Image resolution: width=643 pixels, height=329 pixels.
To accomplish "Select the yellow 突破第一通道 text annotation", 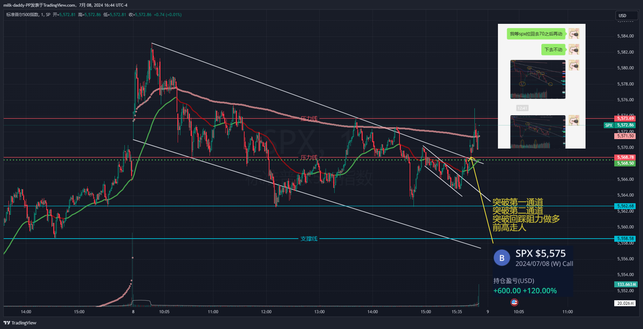I will (518, 202).
